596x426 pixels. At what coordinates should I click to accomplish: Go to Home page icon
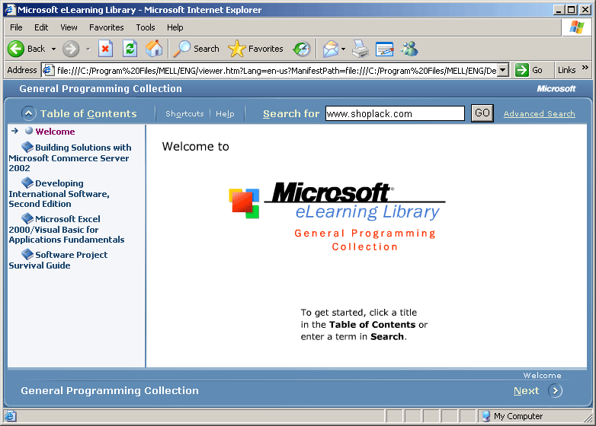154,49
